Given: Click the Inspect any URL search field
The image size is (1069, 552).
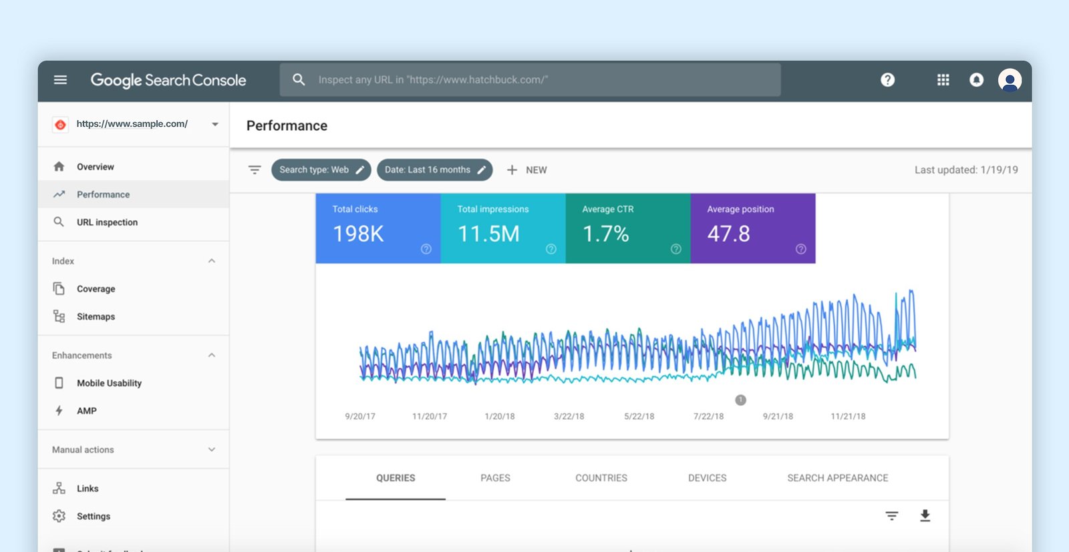Looking at the screenshot, I should click(530, 79).
